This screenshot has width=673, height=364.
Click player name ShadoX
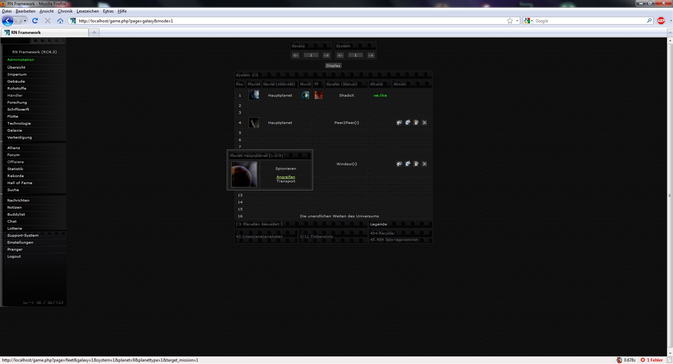tap(347, 95)
